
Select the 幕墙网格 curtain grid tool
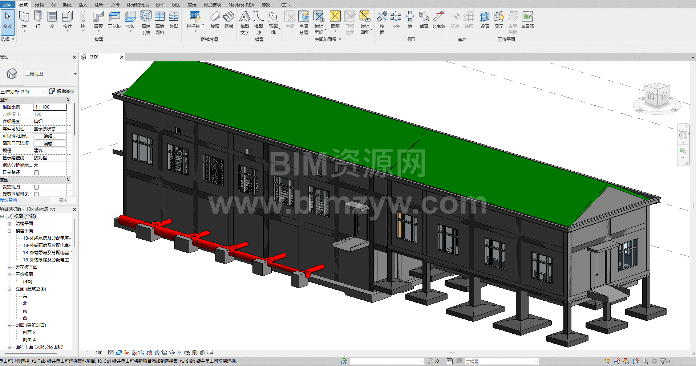click(160, 23)
